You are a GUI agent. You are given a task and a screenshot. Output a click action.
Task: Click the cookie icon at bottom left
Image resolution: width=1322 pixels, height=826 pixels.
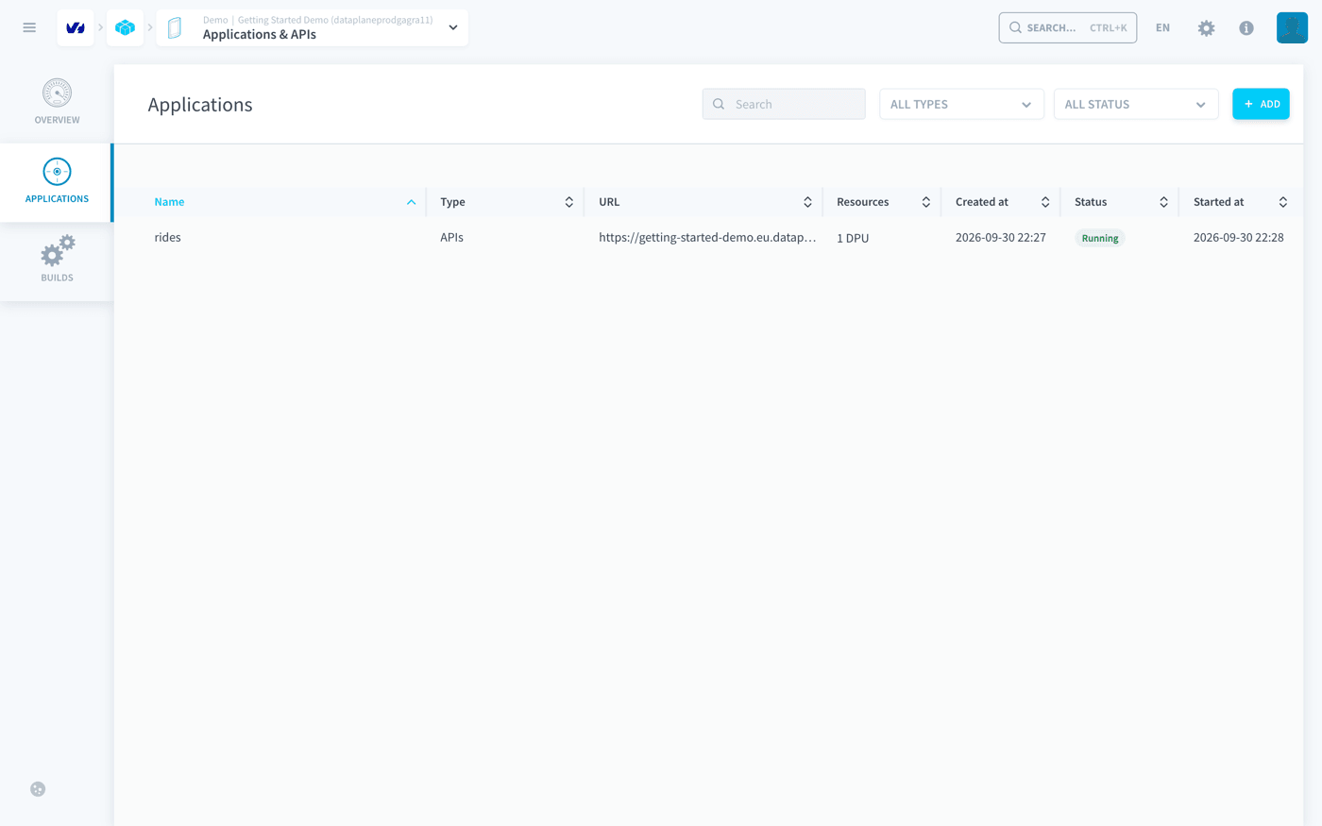click(38, 789)
